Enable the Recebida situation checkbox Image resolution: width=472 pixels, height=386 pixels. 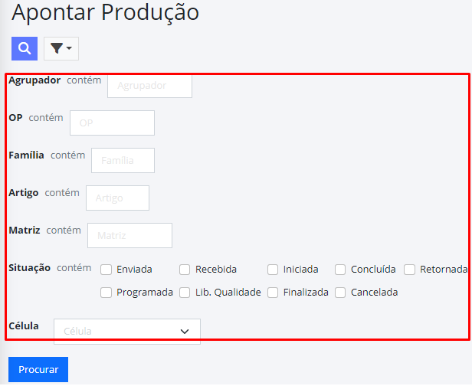pyautogui.click(x=185, y=270)
